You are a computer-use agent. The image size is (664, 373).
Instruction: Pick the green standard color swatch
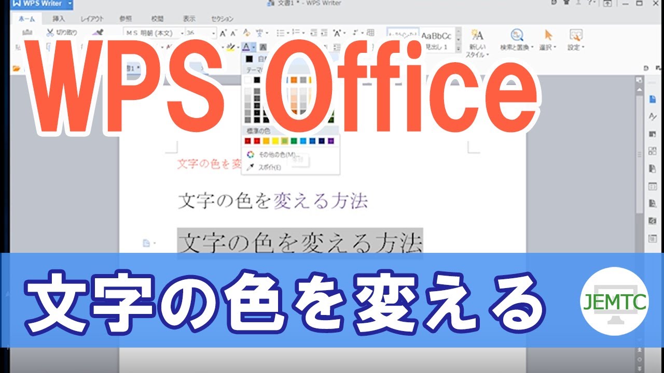(294, 141)
